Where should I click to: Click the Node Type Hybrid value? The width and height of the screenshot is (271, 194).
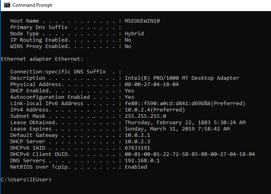click(x=134, y=34)
